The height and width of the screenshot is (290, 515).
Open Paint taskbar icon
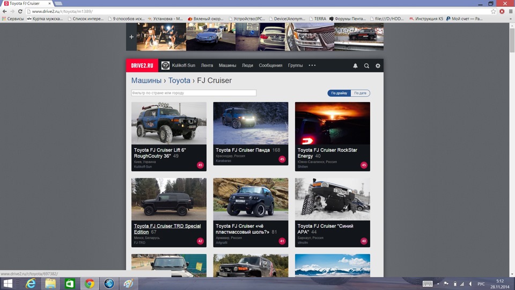click(128, 284)
